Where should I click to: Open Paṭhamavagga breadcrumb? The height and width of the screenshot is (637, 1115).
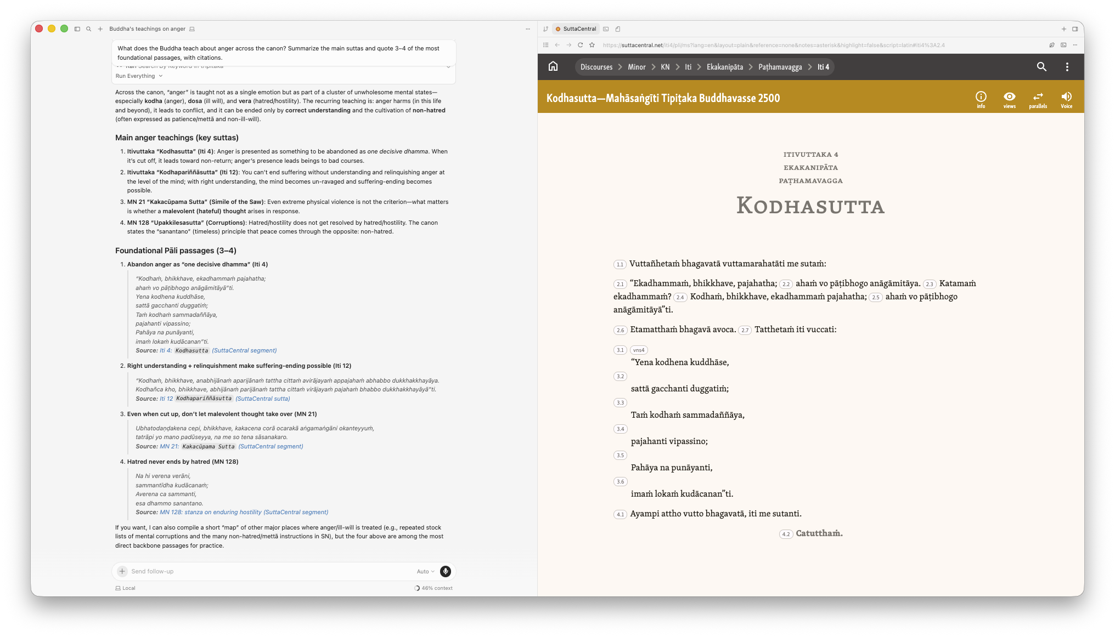pos(780,67)
